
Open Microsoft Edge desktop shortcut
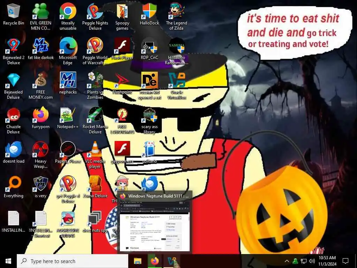click(68, 46)
